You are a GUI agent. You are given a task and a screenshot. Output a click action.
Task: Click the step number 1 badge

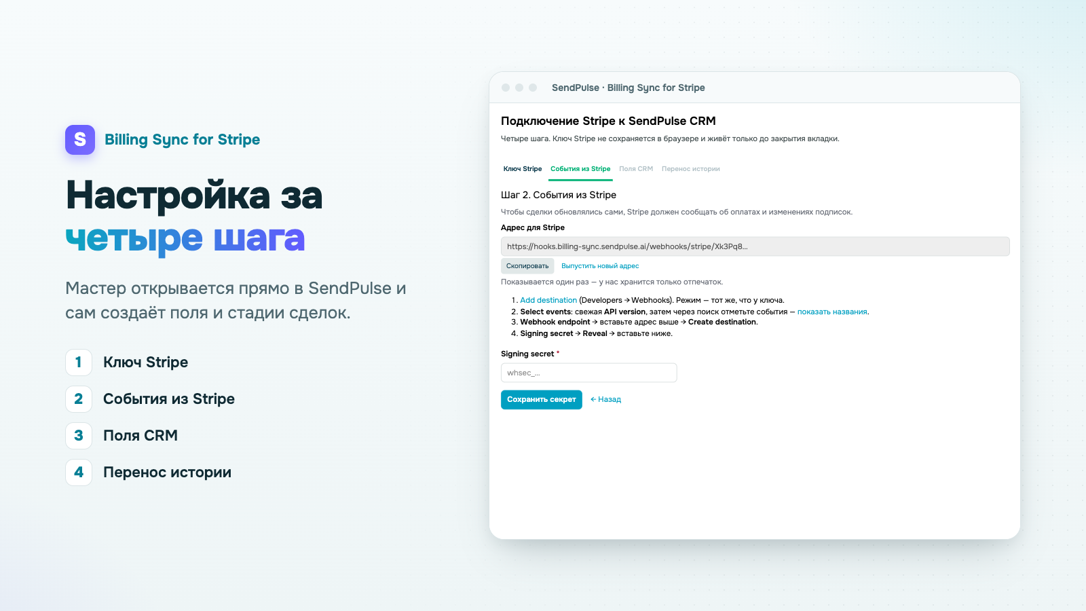pos(79,363)
